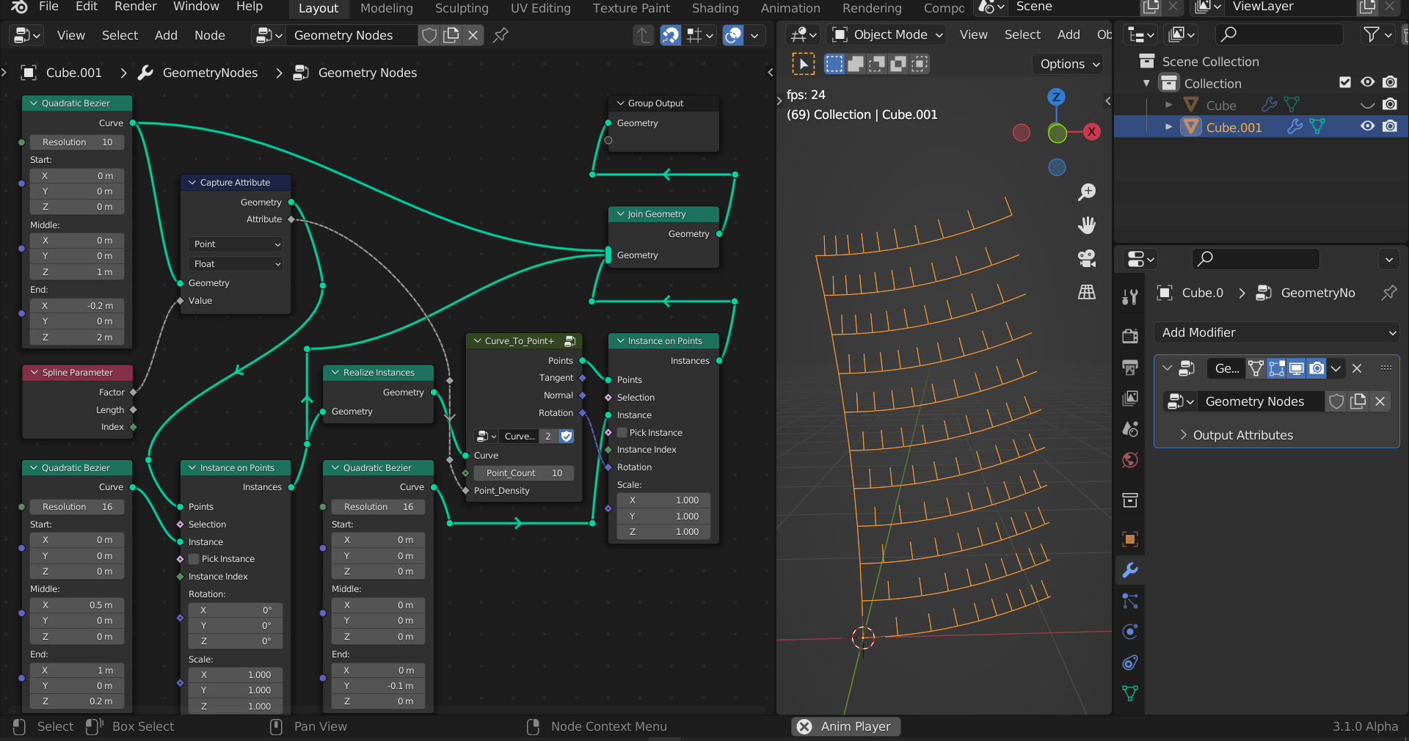The height and width of the screenshot is (741, 1409).
Task: Pin the node editor tree
Action: click(500, 35)
